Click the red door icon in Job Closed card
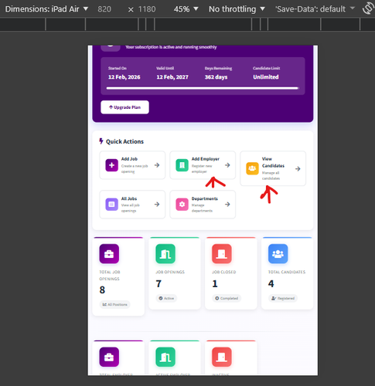 point(222,254)
